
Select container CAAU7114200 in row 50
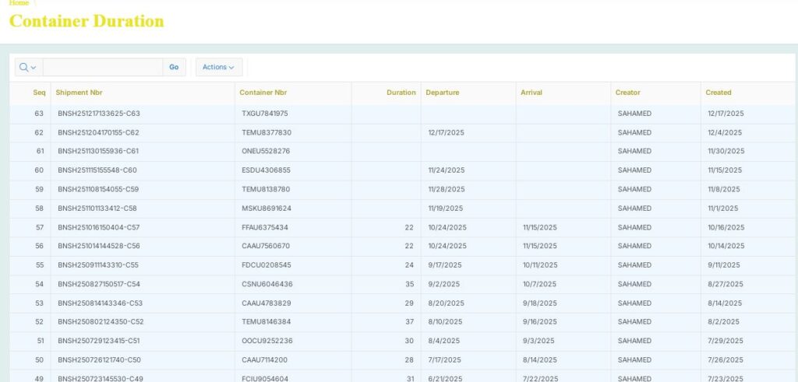265,360
